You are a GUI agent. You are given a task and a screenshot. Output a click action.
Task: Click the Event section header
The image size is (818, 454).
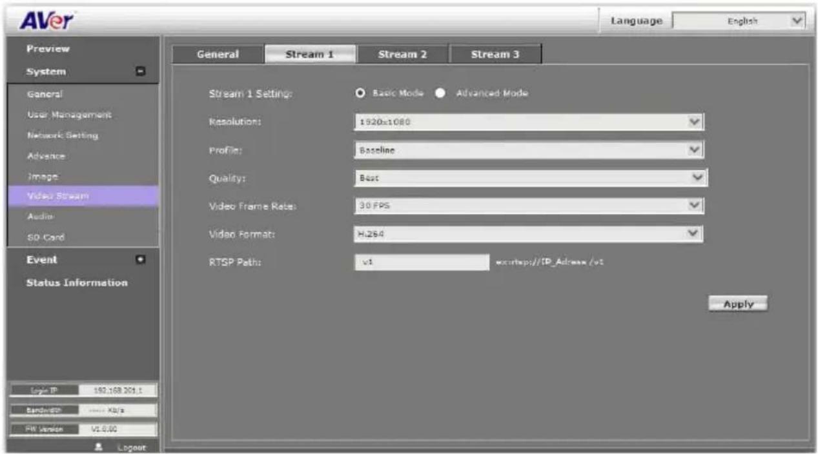[x=41, y=260]
